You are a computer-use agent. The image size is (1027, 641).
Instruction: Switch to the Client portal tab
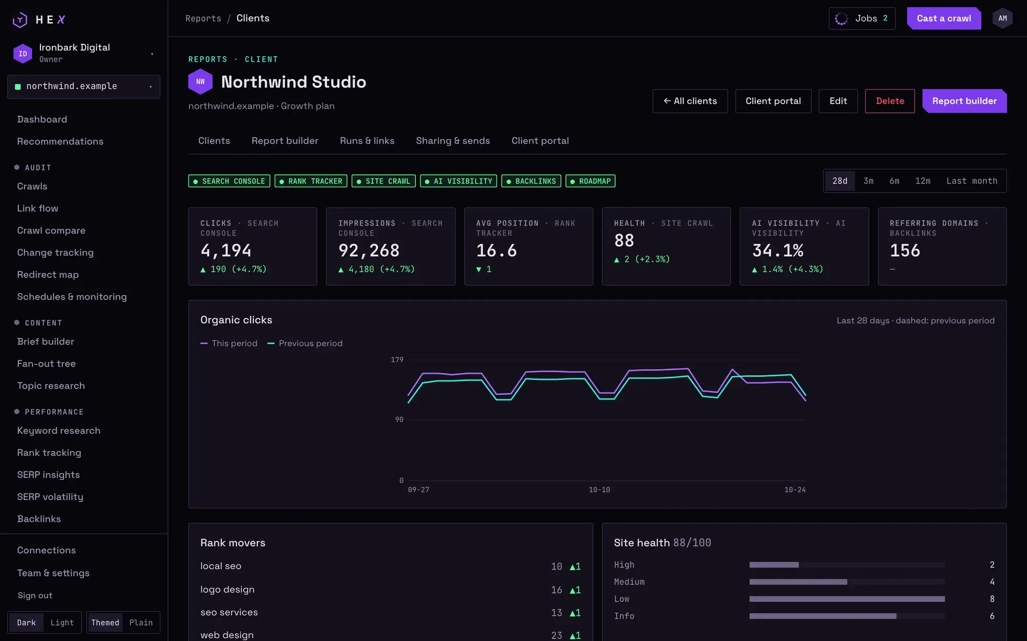(540, 141)
